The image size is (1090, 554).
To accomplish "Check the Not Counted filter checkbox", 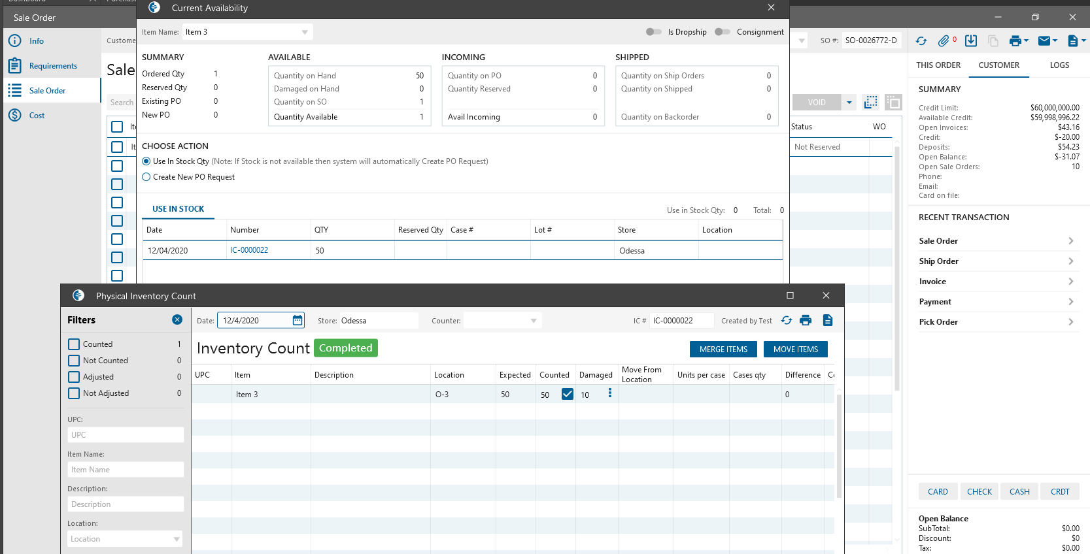I will tap(74, 361).
